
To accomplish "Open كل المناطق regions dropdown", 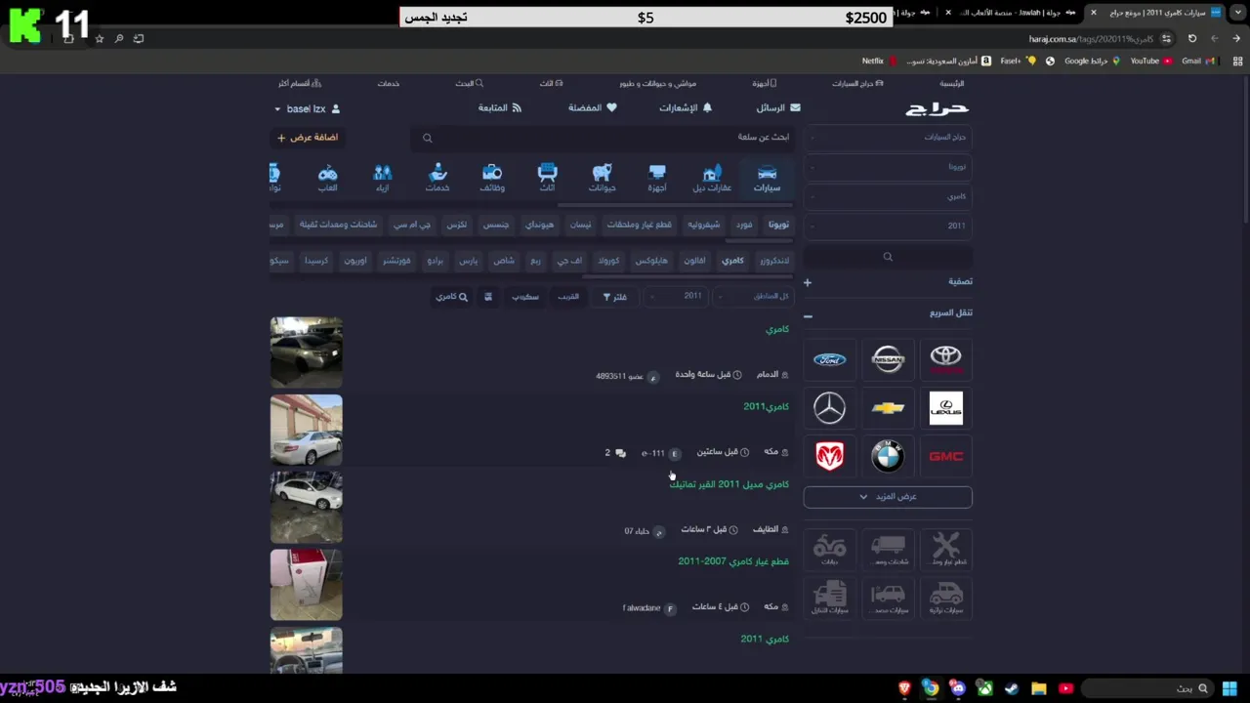I will click(753, 296).
